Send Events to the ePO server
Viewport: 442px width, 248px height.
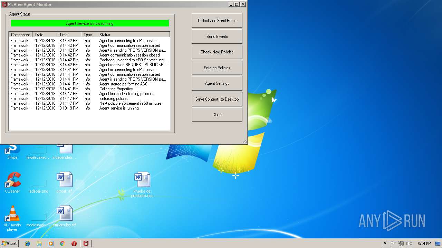tap(217, 36)
